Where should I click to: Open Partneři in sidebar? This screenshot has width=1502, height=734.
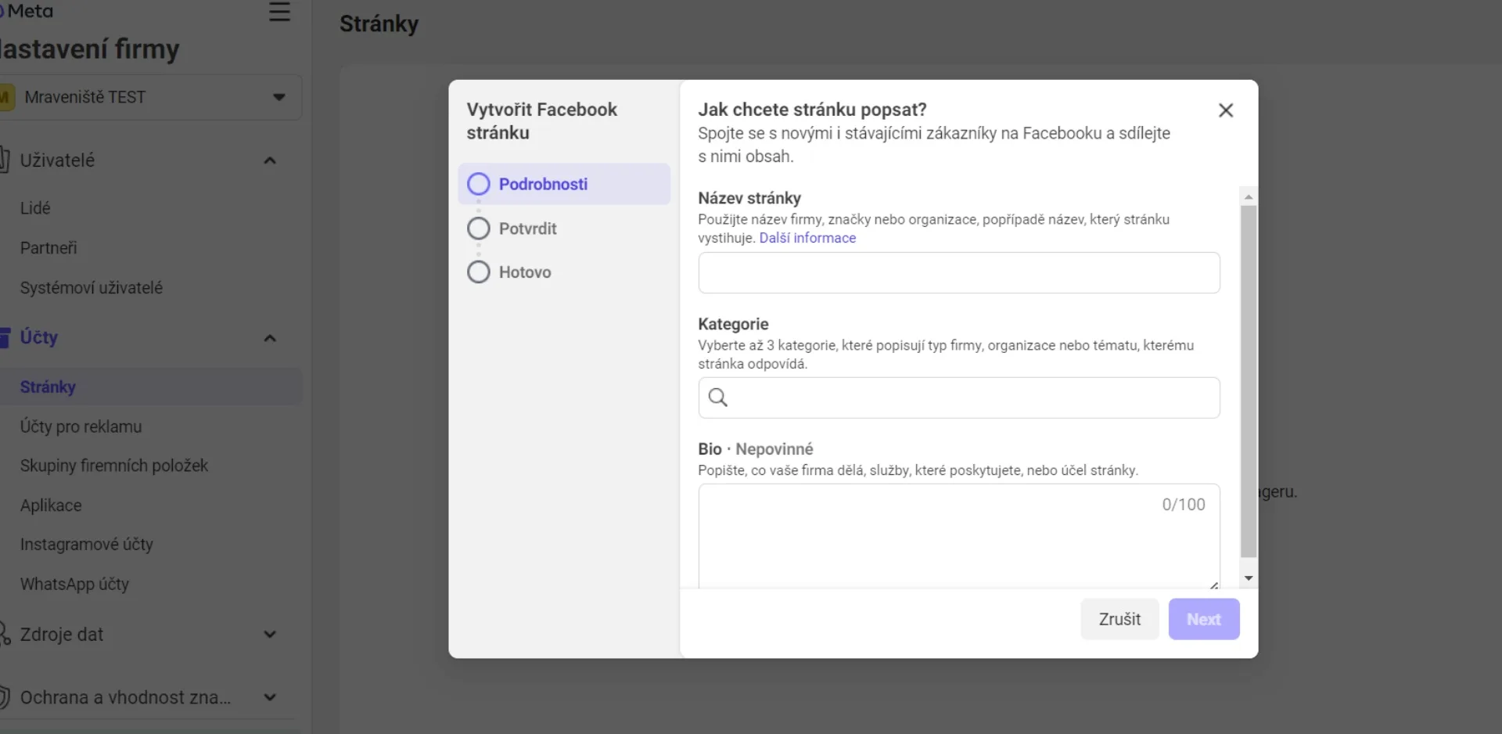(x=49, y=248)
